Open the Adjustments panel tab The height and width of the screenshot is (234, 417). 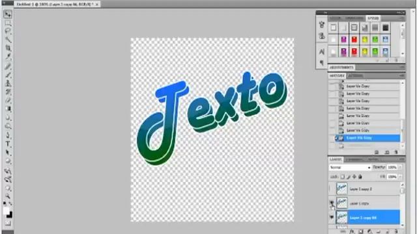[x=341, y=68]
